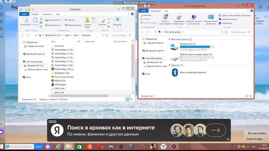Viewport: 269px width, 151px height.
Task: Select Windows 8.1 (C:) drive icon
Action: (174, 47)
